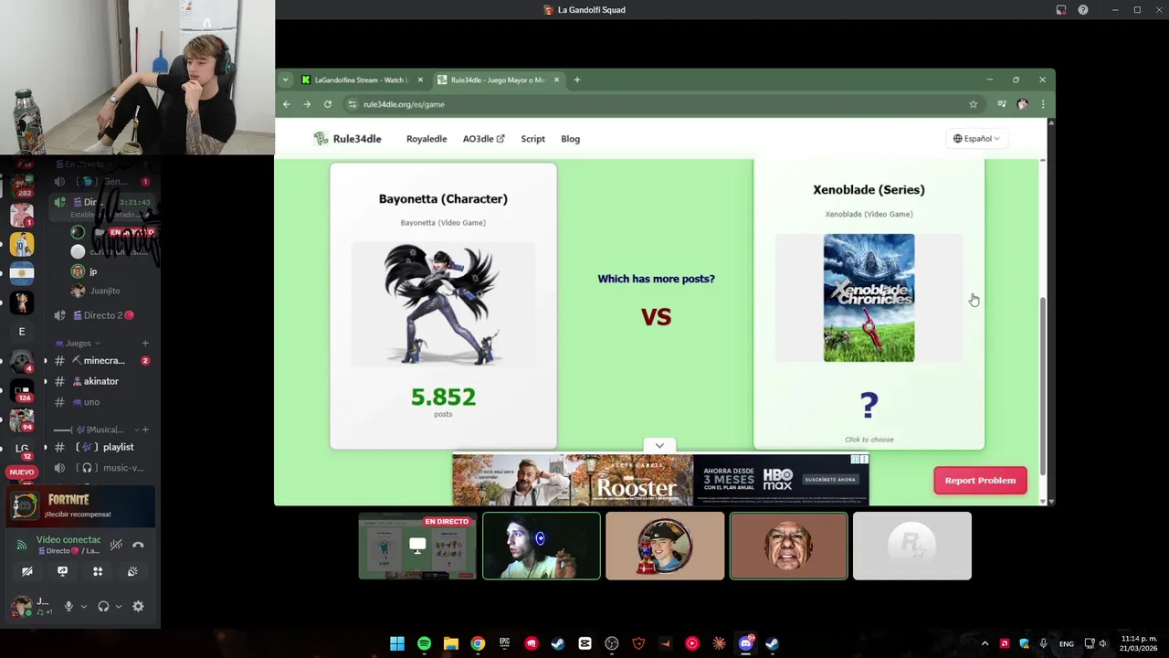Open Discord activities icon
Screen dimensions: 1169x658
98,571
